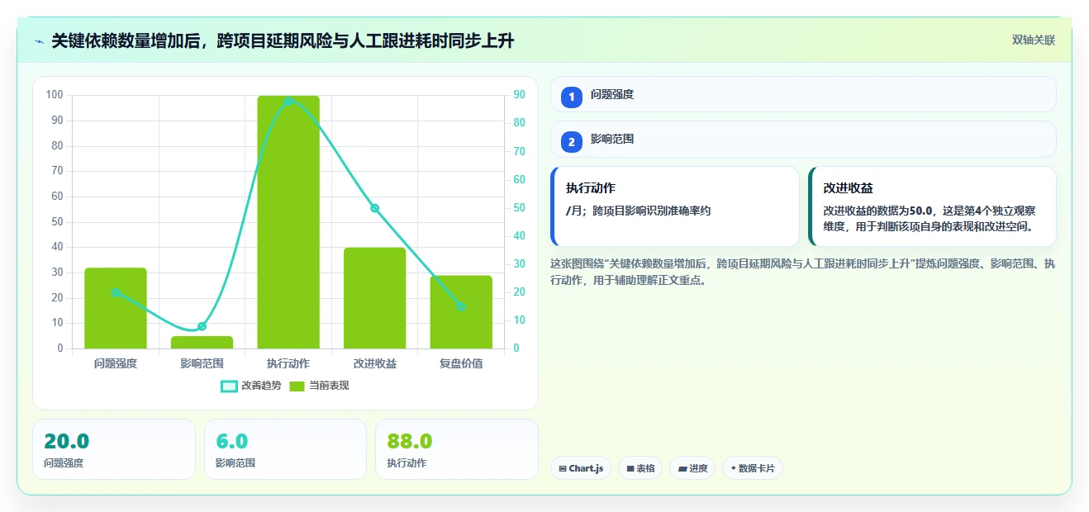
Task: Click the 20.0 问题强度 stat card
Action: pyautogui.click(x=114, y=449)
